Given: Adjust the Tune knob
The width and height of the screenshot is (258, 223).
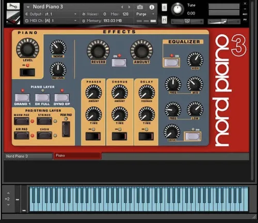Looking at the screenshot, I should coord(178,9).
